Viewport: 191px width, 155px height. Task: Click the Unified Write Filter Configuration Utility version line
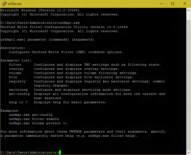pos(64,27)
